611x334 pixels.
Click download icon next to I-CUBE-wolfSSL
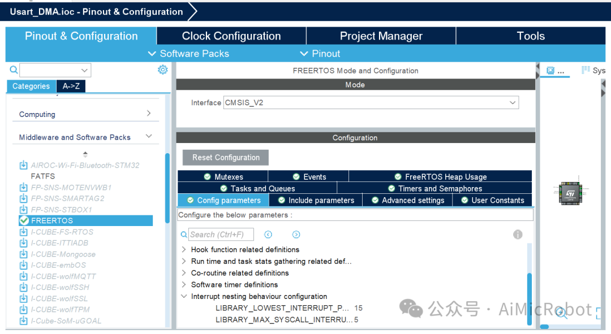pyautogui.click(x=23, y=298)
